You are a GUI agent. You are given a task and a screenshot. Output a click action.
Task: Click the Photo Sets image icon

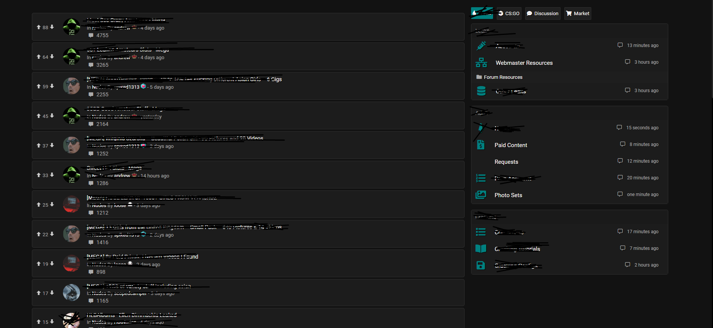click(x=481, y=195)
